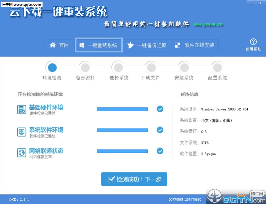Select the 环境检测 step circle
266x204 pixels.
click(52, 67)
